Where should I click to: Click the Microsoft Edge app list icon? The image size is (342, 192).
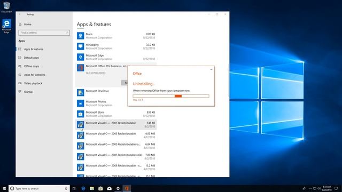tap(80, 57)
